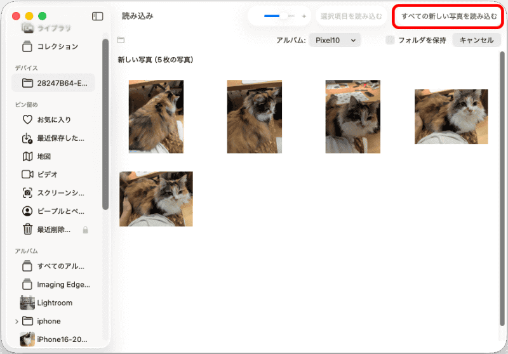Click the map icon

[x=27, y=157]
